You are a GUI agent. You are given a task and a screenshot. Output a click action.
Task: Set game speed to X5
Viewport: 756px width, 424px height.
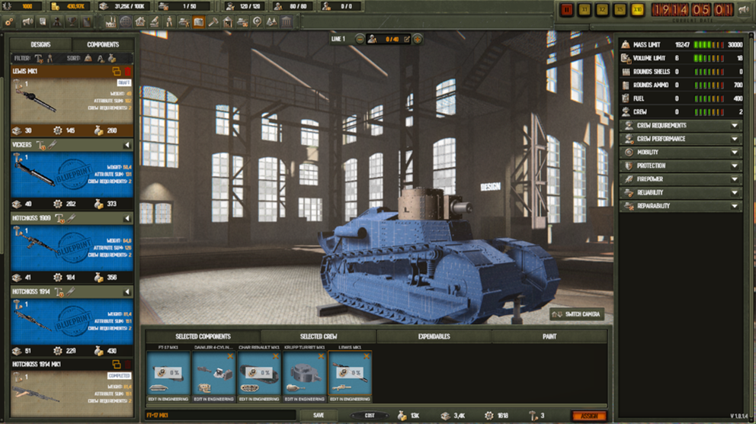coord(620,10)
